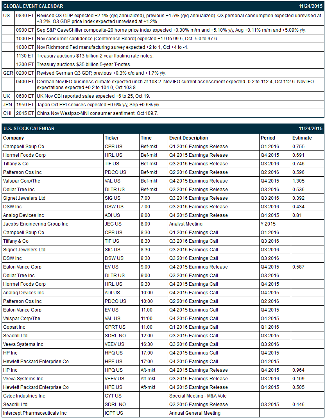Image resolution: width=326 pixels, height=419 pixels.
Task: Click the CPRT US ticker
Action: [x=115, y=327]
